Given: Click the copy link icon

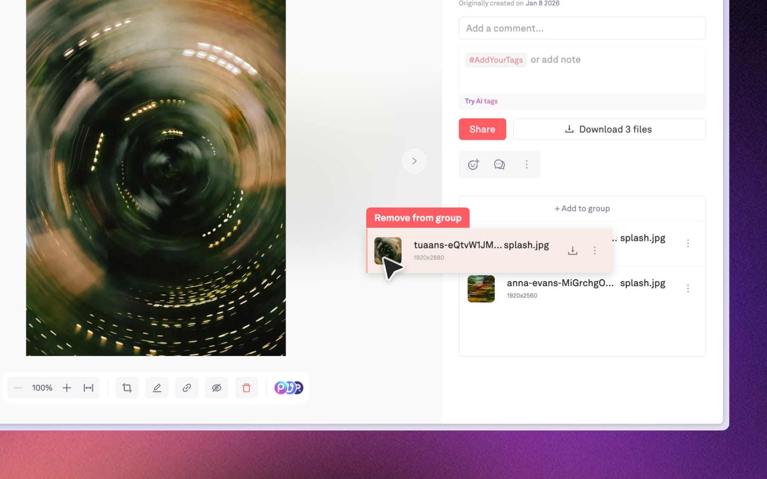Looking at the screenshot, I should click(187, 388).
